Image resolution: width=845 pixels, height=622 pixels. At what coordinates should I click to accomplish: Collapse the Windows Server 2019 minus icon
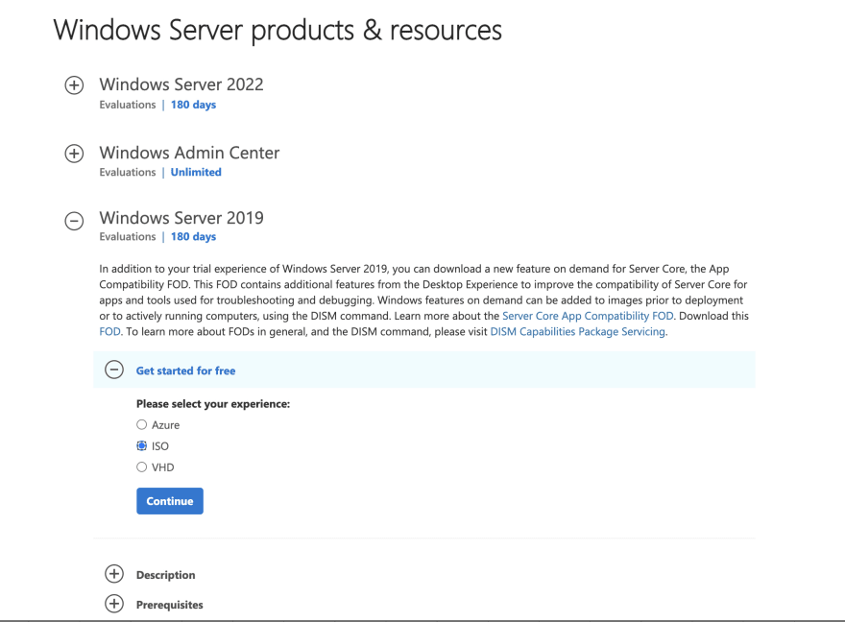74,221
